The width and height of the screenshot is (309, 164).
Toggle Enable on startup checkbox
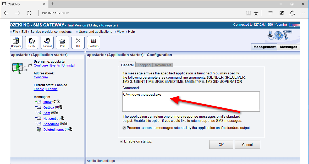(x=122, y=141)
